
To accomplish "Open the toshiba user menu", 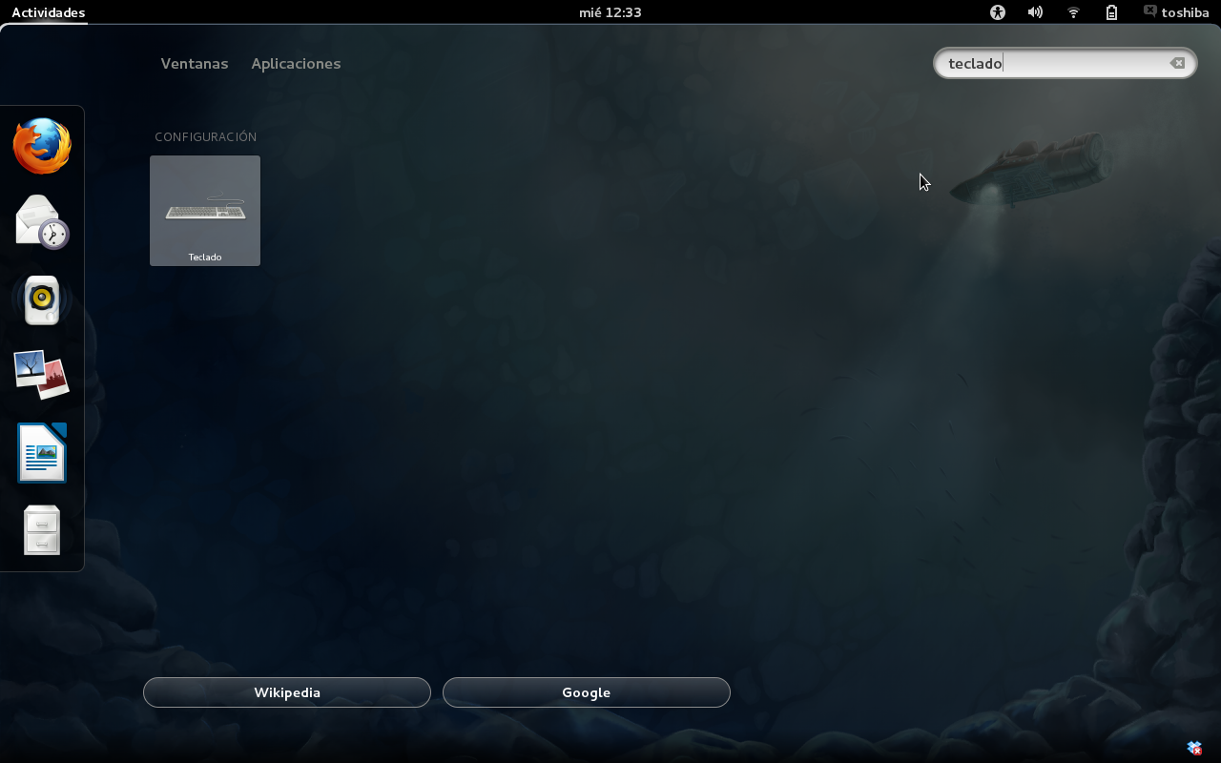I will pos(1176,12).
